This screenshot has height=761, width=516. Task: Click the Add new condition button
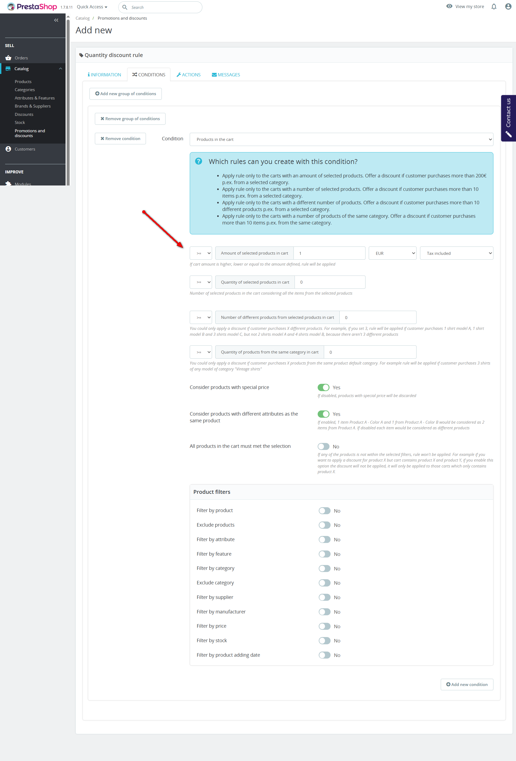pyautogui.click(x=467, y=684)
